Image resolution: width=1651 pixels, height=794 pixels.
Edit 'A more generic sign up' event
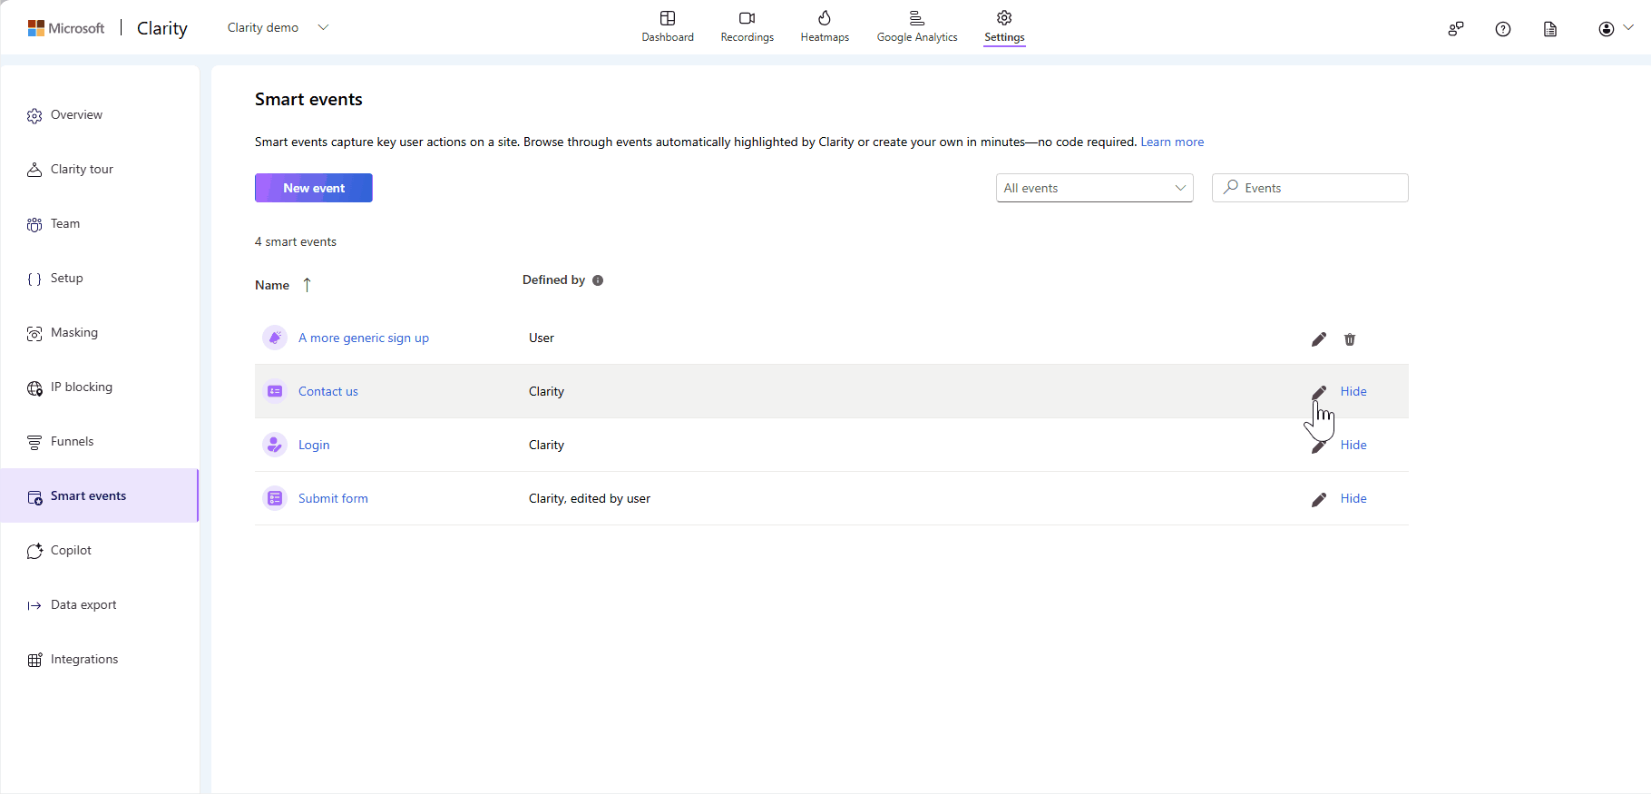1319,338
